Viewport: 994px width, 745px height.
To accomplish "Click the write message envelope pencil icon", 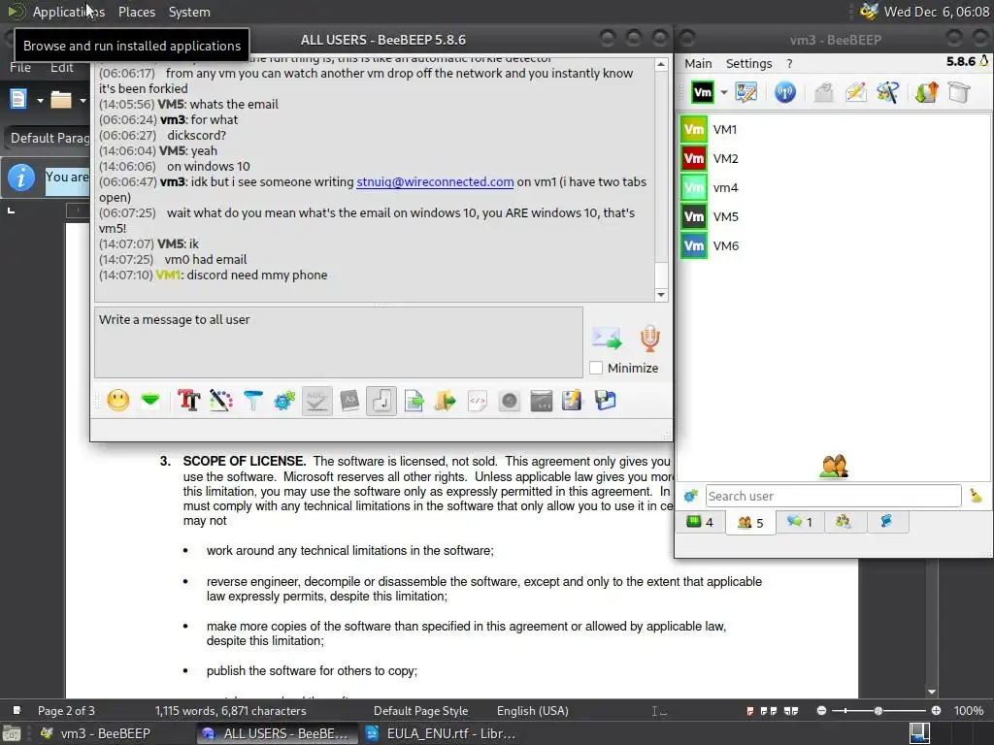I will (856, 92).
